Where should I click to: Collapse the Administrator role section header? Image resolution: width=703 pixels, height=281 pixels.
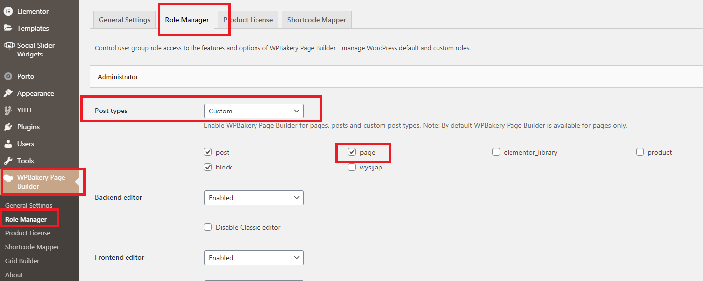(x=396, y=77)
